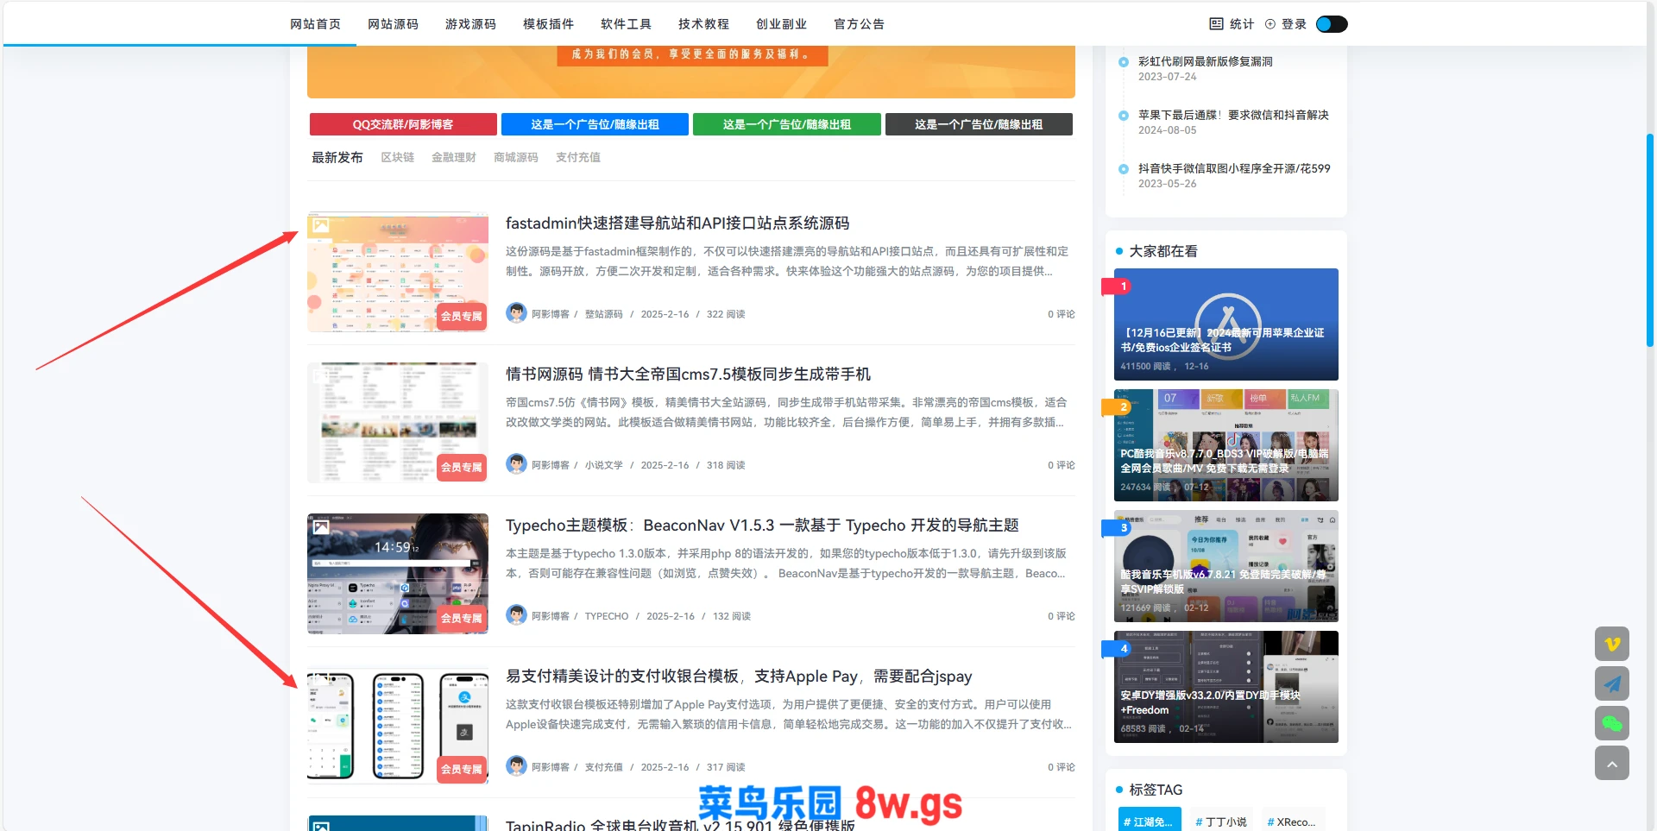1657x831 pixels.
Task: Open Typecho主题模板 BeaconNav article title
Action: point(762,526)
